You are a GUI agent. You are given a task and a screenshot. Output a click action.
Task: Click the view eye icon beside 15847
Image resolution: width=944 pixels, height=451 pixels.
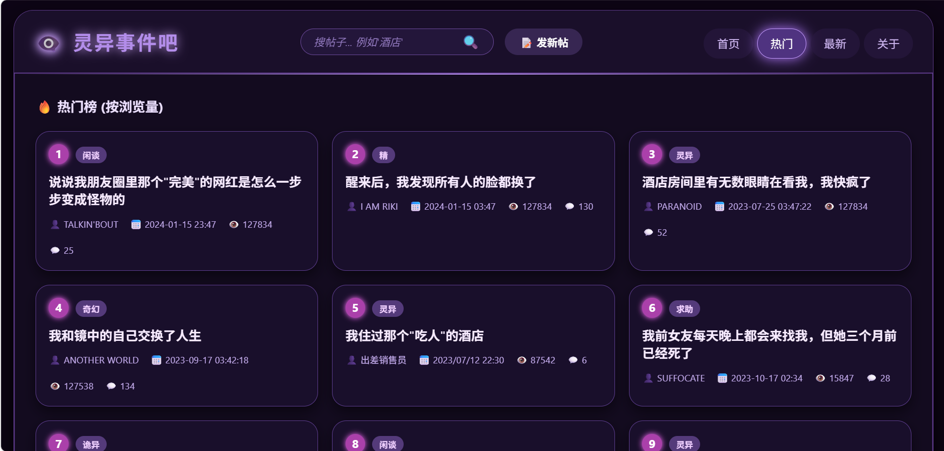[820, 378]
